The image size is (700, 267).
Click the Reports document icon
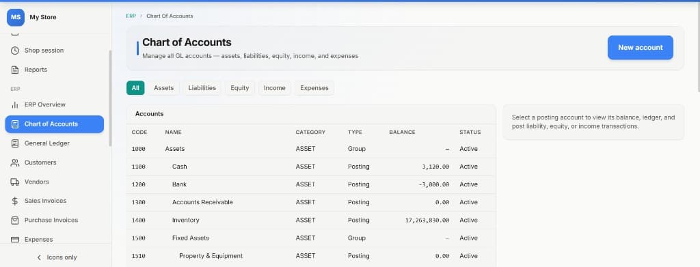click(15, 70)
